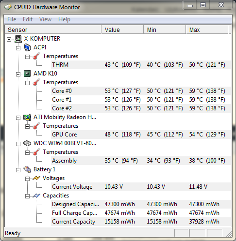Viewport: 236px width, 241px height.
Task: Collapse the X-KOMPUTER root node
Action: click(x=9, y=39)
